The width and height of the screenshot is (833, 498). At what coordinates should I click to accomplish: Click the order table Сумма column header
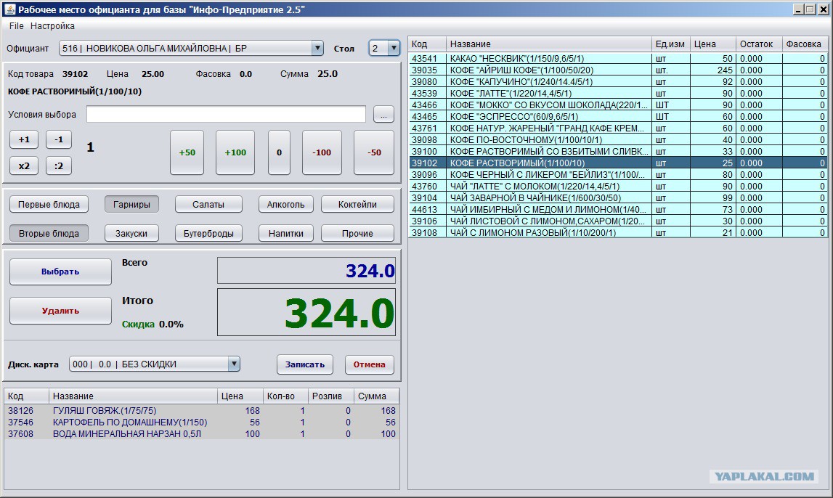[377, 396]
